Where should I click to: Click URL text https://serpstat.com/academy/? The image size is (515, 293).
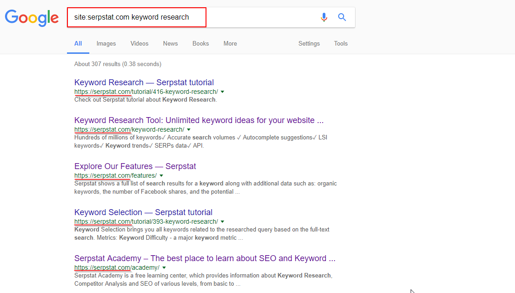point(117,267)
